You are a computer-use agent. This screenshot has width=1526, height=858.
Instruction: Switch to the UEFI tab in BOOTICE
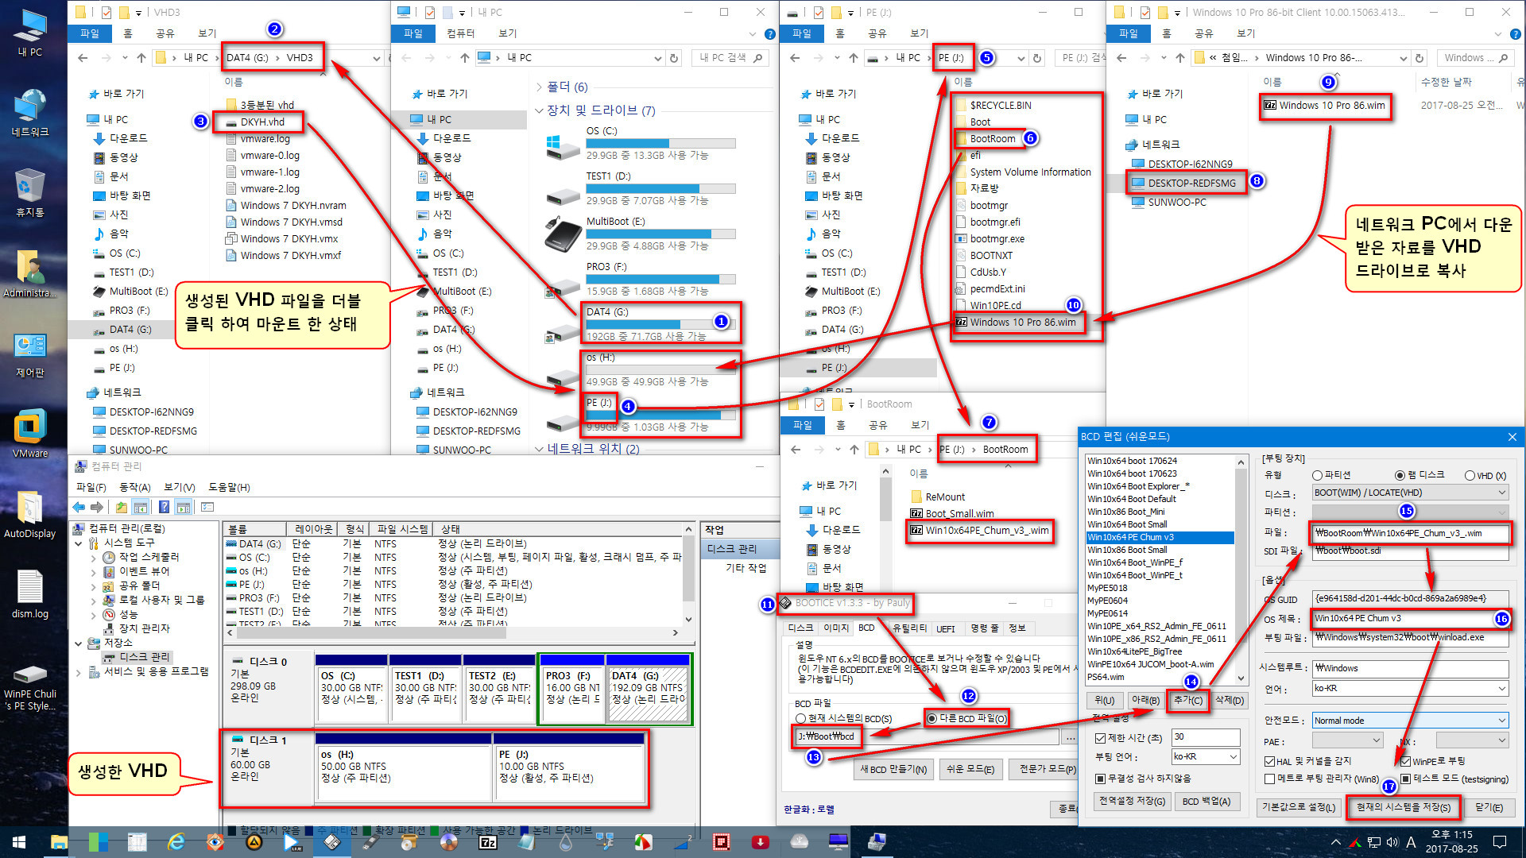946,628
